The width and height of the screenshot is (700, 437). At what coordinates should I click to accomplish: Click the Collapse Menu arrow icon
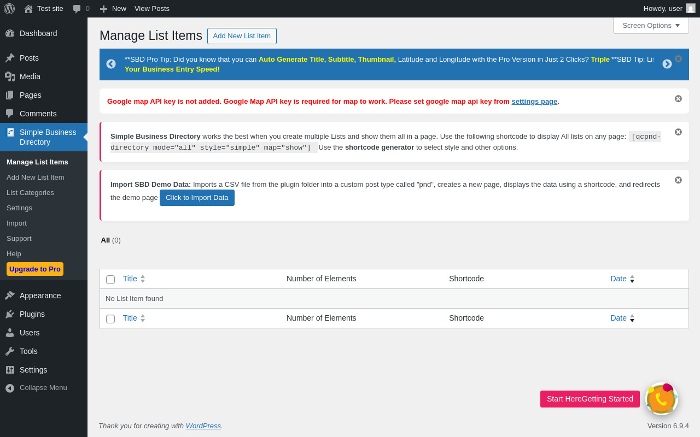point(10,388)
